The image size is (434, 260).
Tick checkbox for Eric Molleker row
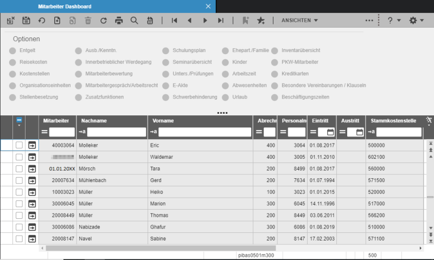tap(19, 145)
